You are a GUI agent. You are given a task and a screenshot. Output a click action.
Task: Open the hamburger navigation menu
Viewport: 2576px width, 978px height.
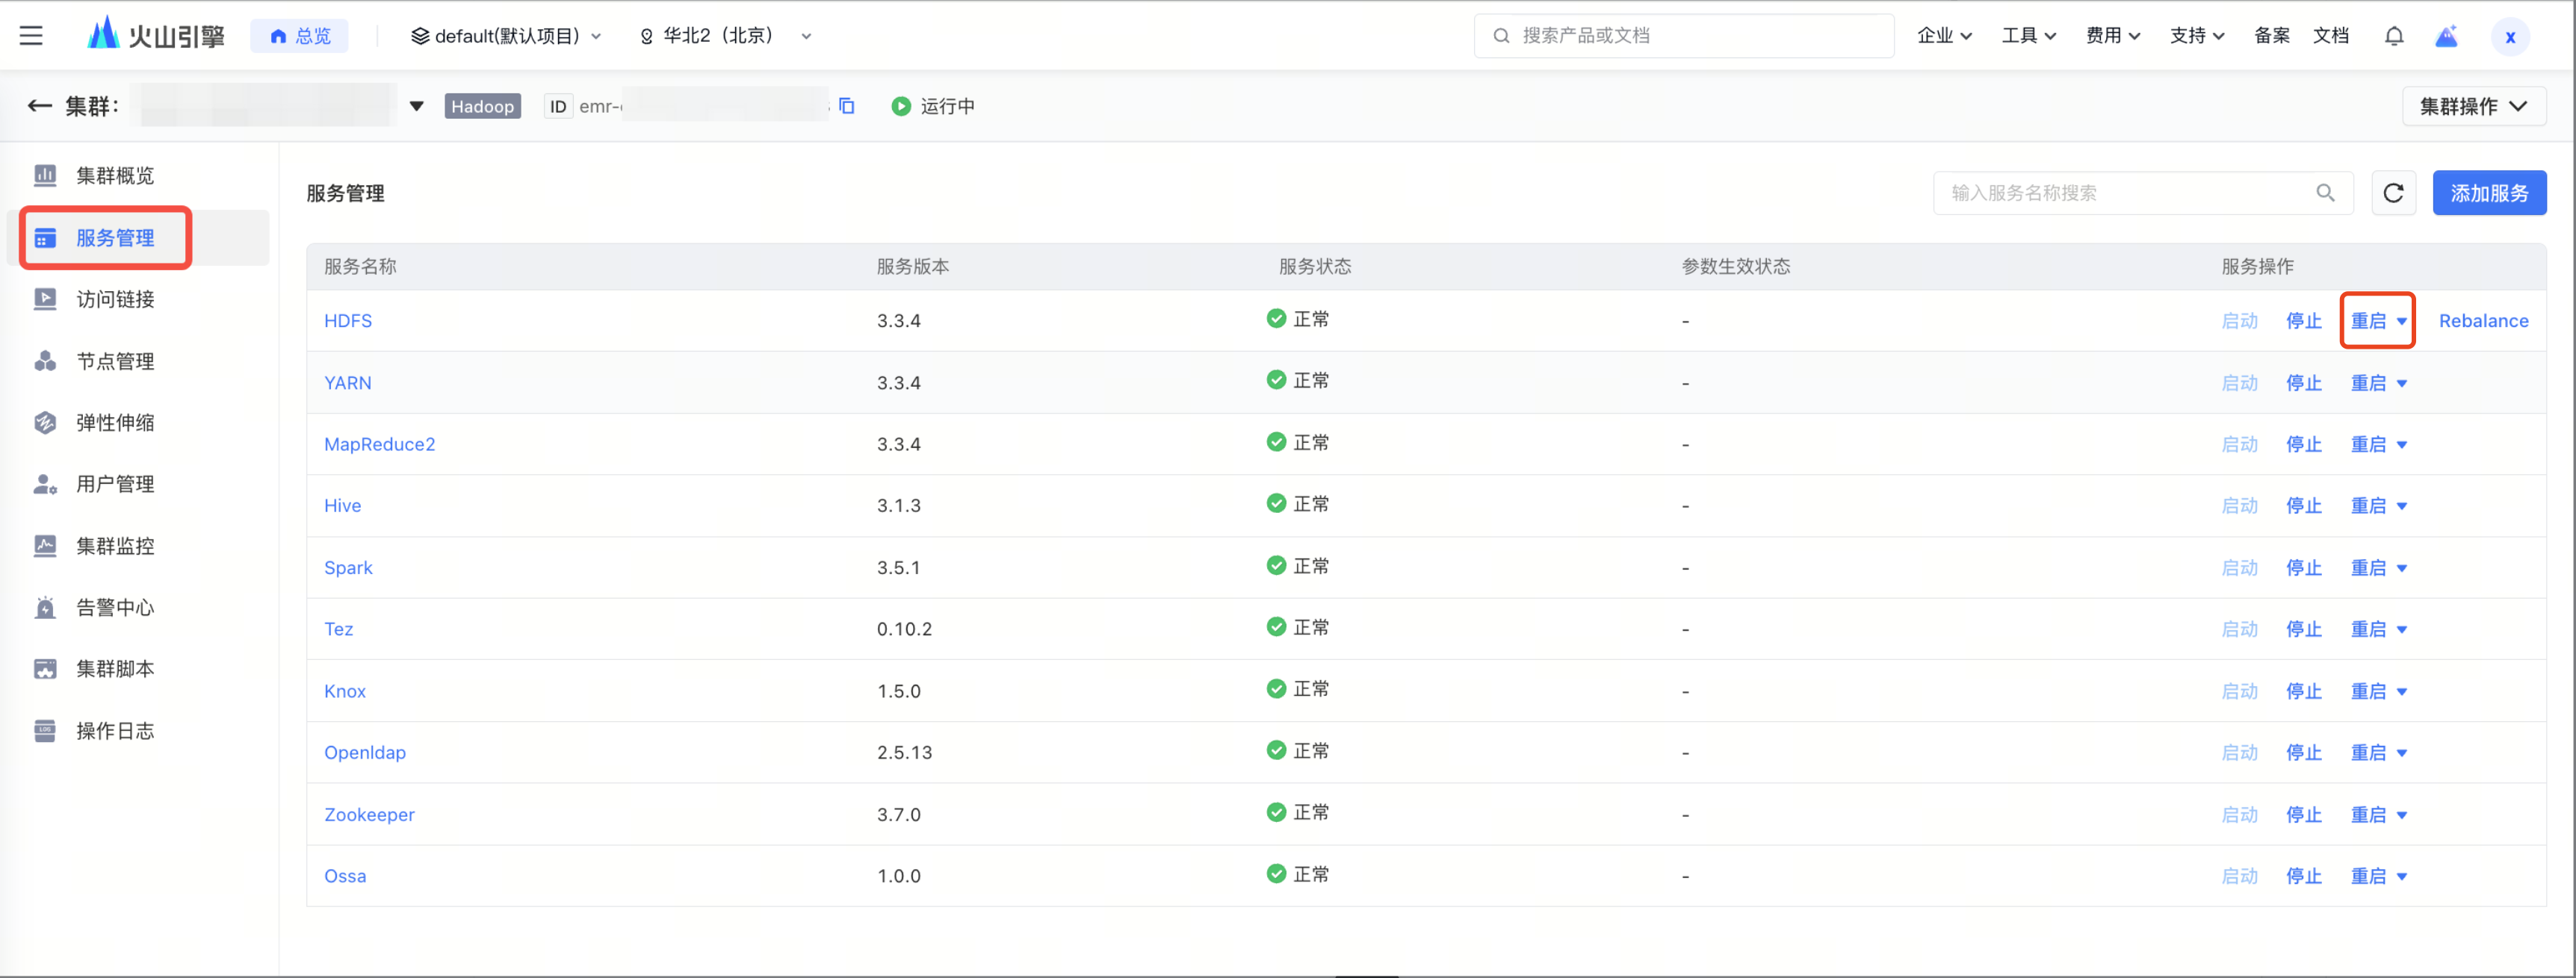click(31, 36)
